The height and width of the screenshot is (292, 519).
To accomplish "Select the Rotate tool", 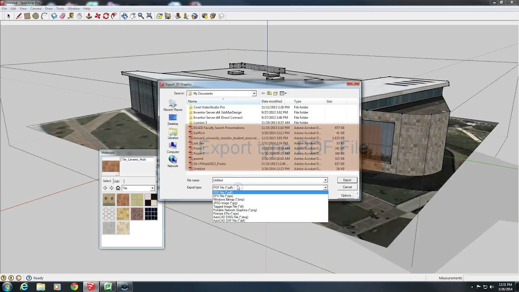I will (106, 16).
